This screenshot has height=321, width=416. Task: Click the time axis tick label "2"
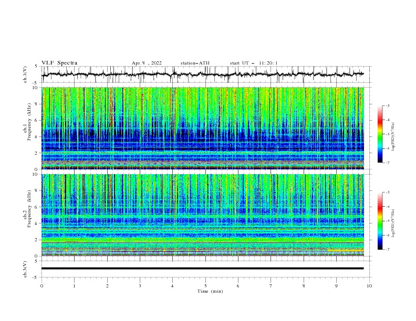pos(108,286)
